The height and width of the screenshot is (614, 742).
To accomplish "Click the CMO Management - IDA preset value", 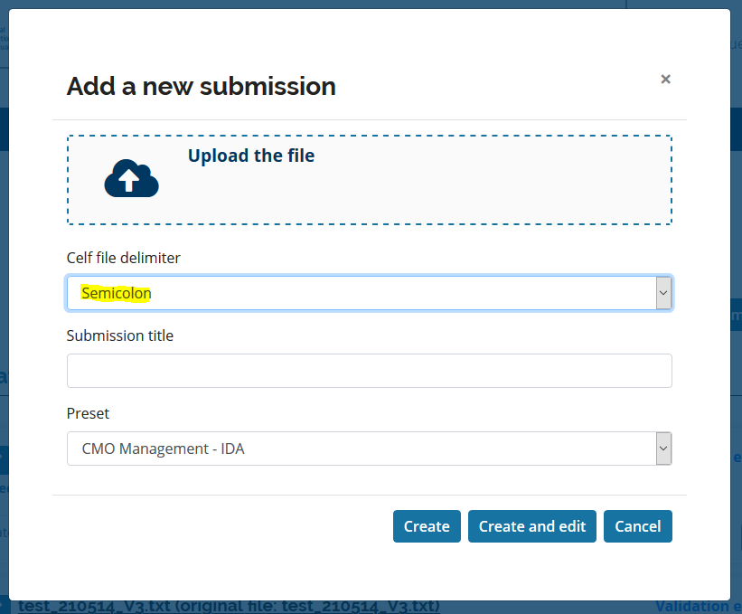I will [163, 449].
